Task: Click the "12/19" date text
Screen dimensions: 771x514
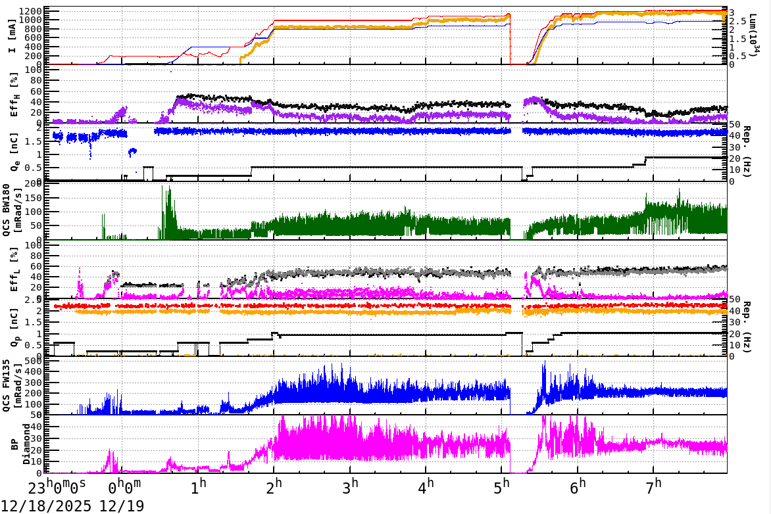Action: coord(122,506)
